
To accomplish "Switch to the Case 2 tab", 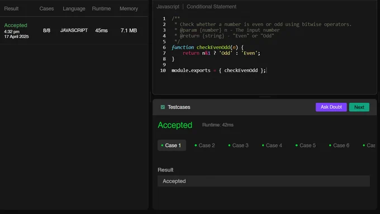I will pyautogui.click(x=205, y=145).
